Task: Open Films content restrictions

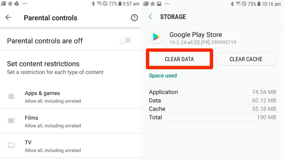Action: tap(53, 121)
